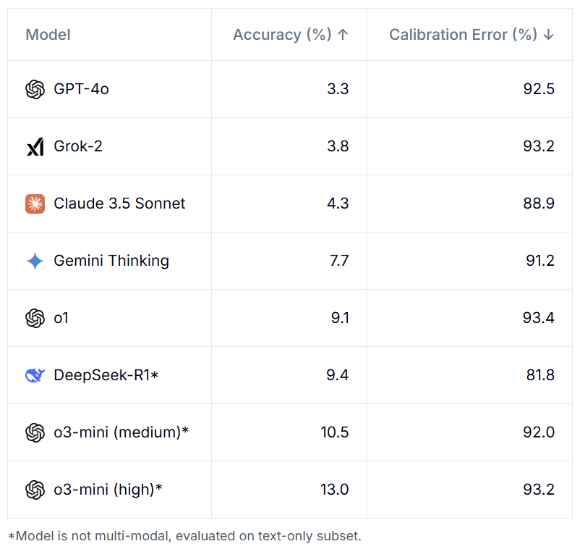580x549 pixels.
Task: Click the OpenAI logo beside o3-mini (high)
Action: 35,490
